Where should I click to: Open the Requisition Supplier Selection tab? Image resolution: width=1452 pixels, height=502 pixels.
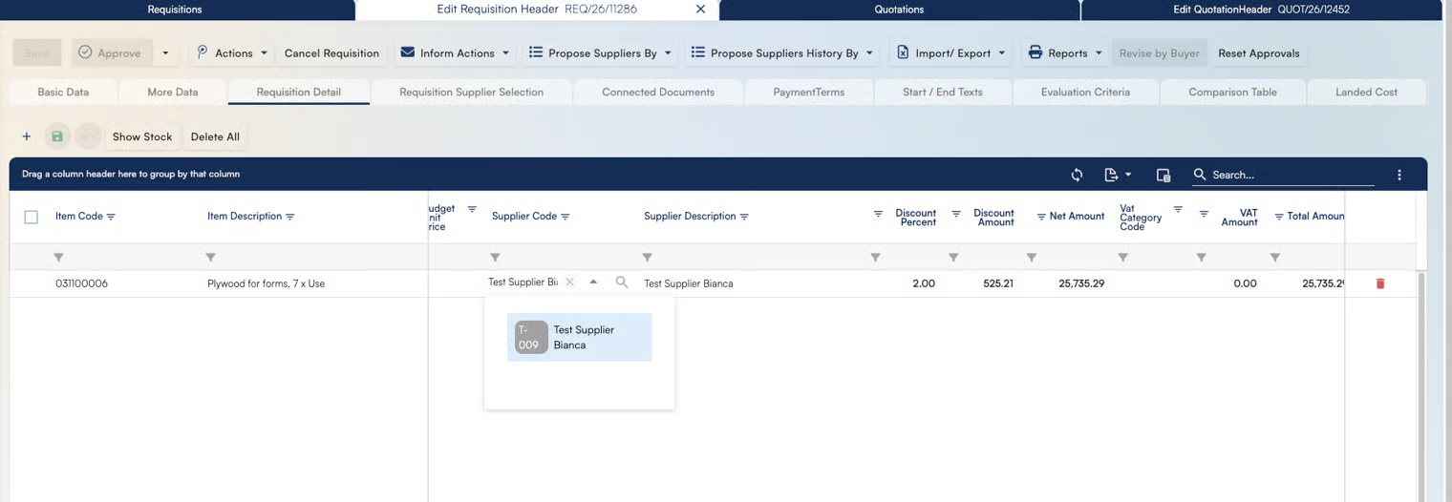point(471,93)
